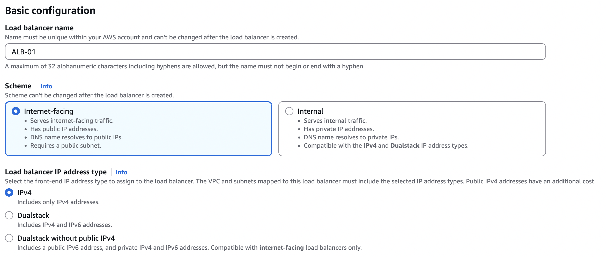The width and height of the screenshot is (607, 258).
Task: Open the Info link beside Scheme
Action: click(46, 86)
